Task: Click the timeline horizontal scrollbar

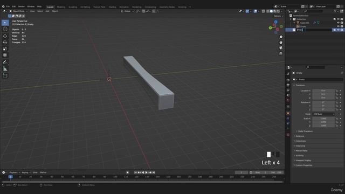Action: (x=142, y=182)
